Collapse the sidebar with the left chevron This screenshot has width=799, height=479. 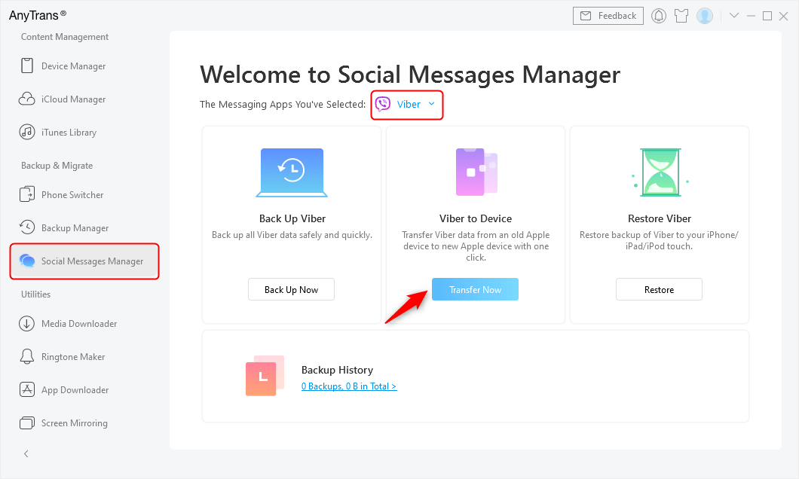26,453
